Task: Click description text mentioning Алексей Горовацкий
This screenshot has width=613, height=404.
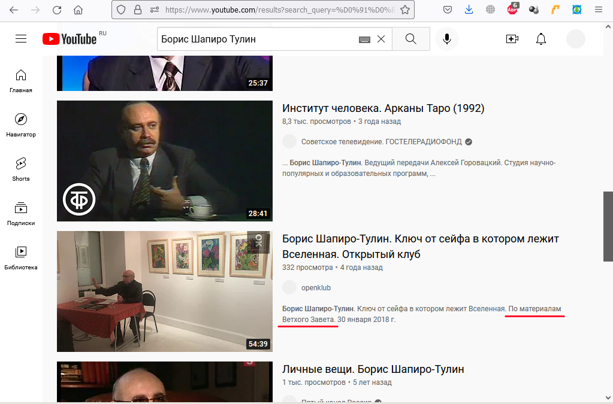Action: coord(419,168)
